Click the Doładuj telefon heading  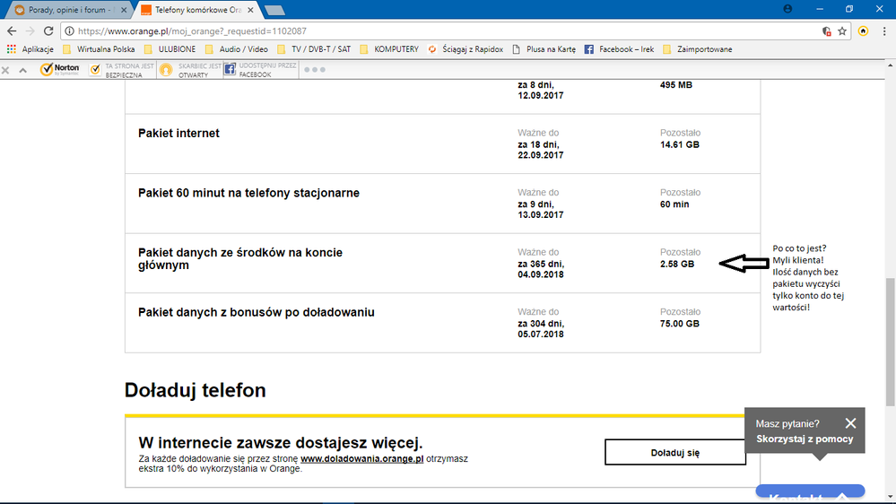coord(195,390)
